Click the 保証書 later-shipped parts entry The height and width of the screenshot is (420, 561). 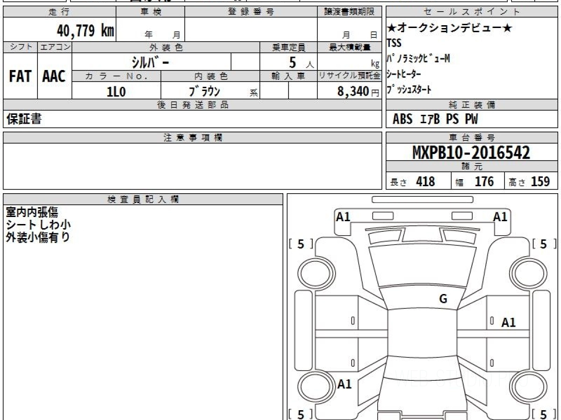pos(24,119)
